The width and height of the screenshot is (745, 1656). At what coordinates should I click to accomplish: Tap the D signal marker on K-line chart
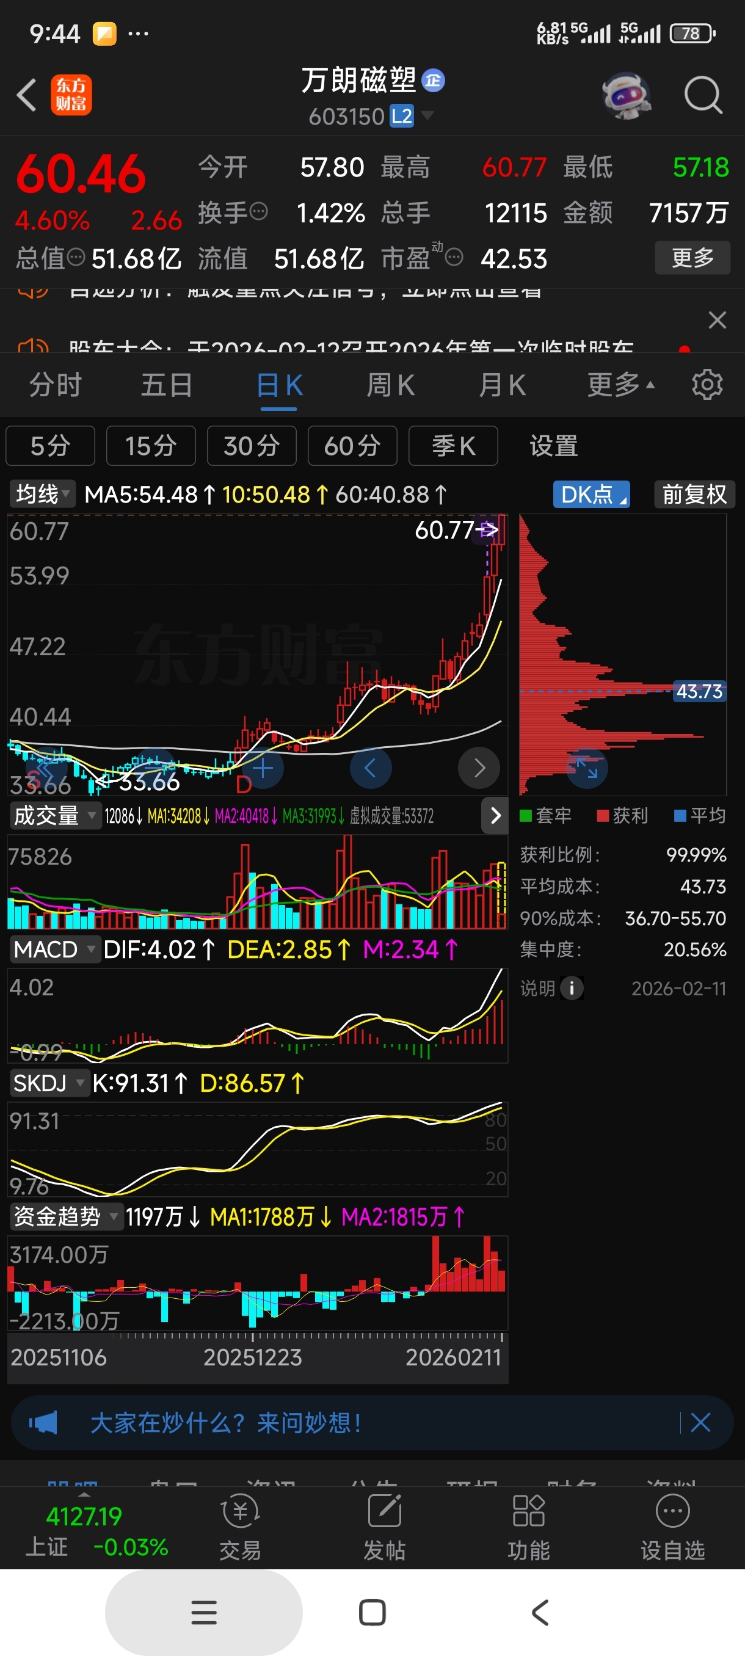[244, 784]
